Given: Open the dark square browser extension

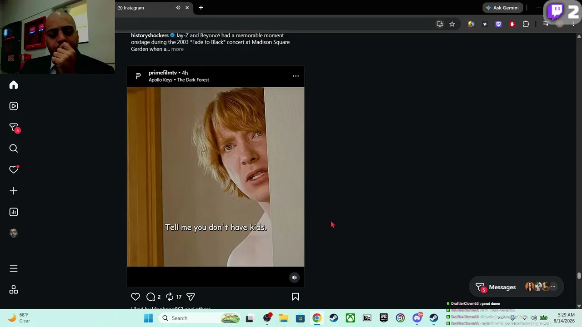Looking at the screenshot, I should (x=485, y=24).
